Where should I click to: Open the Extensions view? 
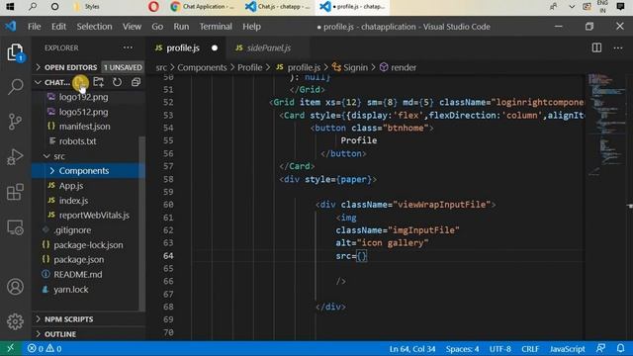(x=16, y=192)
